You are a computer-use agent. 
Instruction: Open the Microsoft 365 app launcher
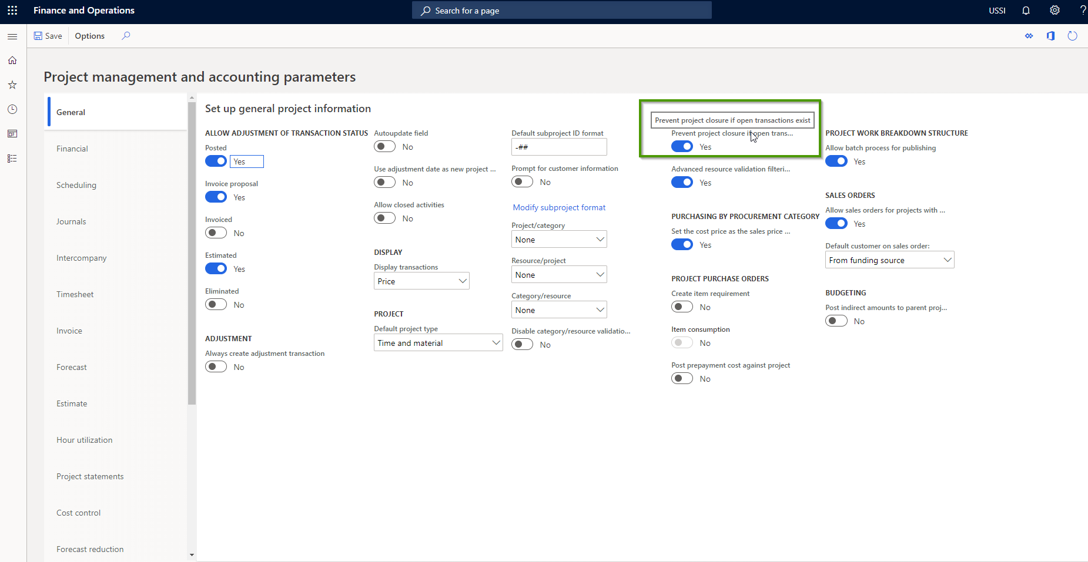pyautogui.click(x=12, y=10)
